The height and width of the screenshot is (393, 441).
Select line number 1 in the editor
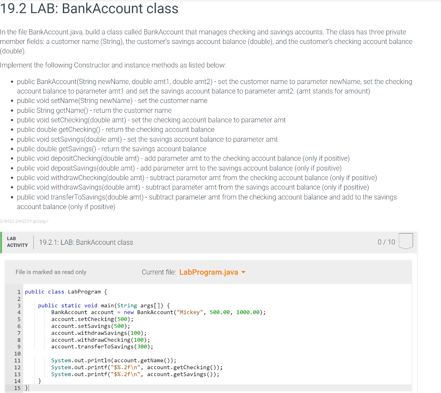(x=18, y=292)
